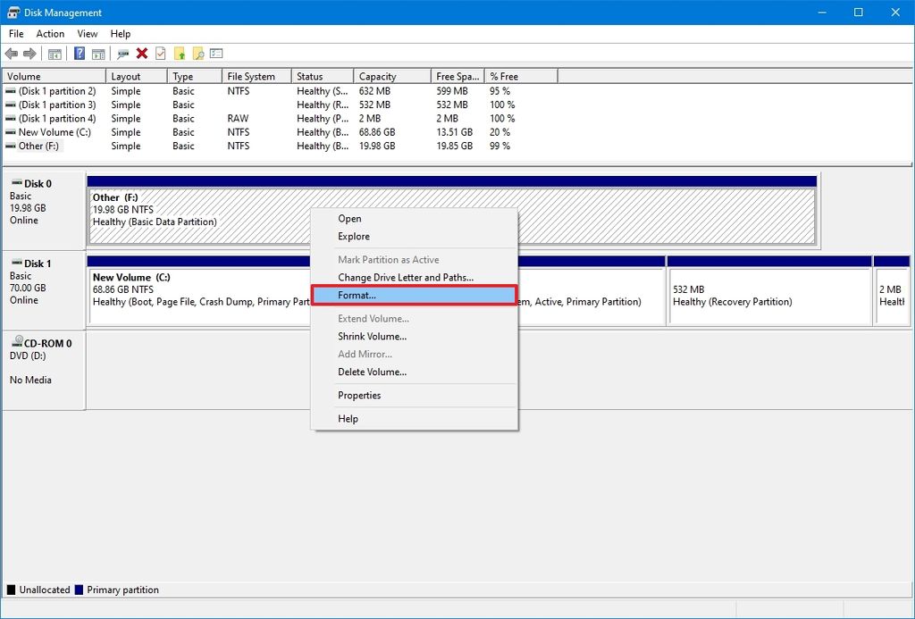The width and height of the screenshot is (915, 619).
Task: Choose Shrink Volume in the context menu
Action: click(372, 336)
